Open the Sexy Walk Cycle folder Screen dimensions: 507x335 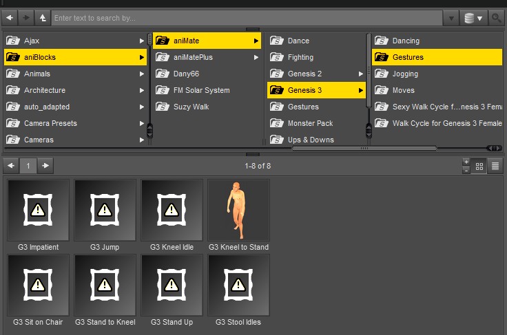point(437,107)
